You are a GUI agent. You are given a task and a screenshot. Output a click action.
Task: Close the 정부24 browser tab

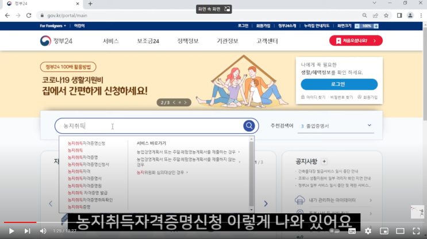click(x=78, y=4)
